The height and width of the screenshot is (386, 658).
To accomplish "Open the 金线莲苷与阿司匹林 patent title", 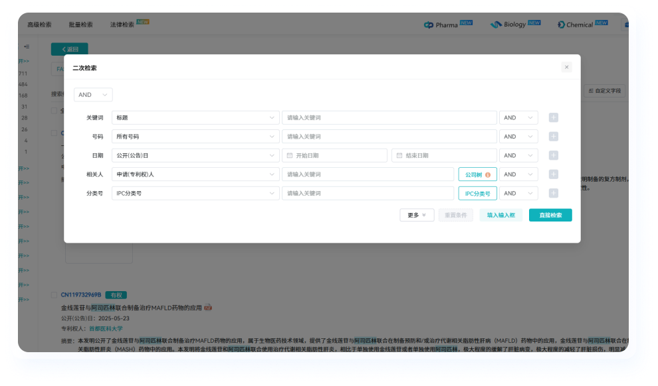I will [x=132, y=308].
